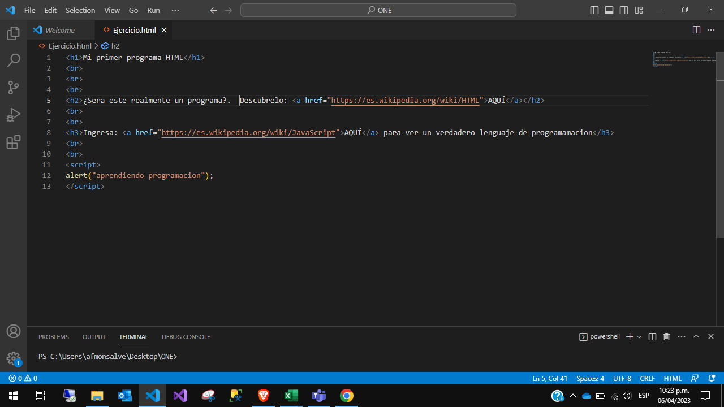Click the New Terminal plus icon
The height and width of the screenshot is (407, 724).
630,337
